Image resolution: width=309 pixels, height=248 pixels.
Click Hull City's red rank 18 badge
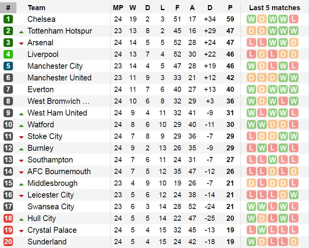[8, 218]
